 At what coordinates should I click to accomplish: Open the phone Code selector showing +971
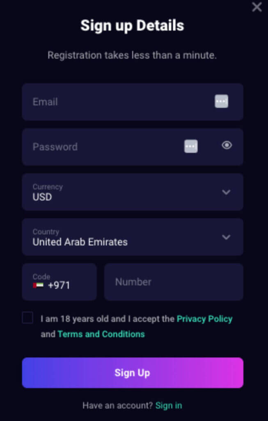click(59, 282)
